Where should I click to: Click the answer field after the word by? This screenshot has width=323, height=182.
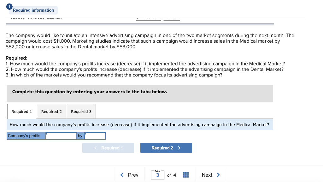click(x=96, y=136)
